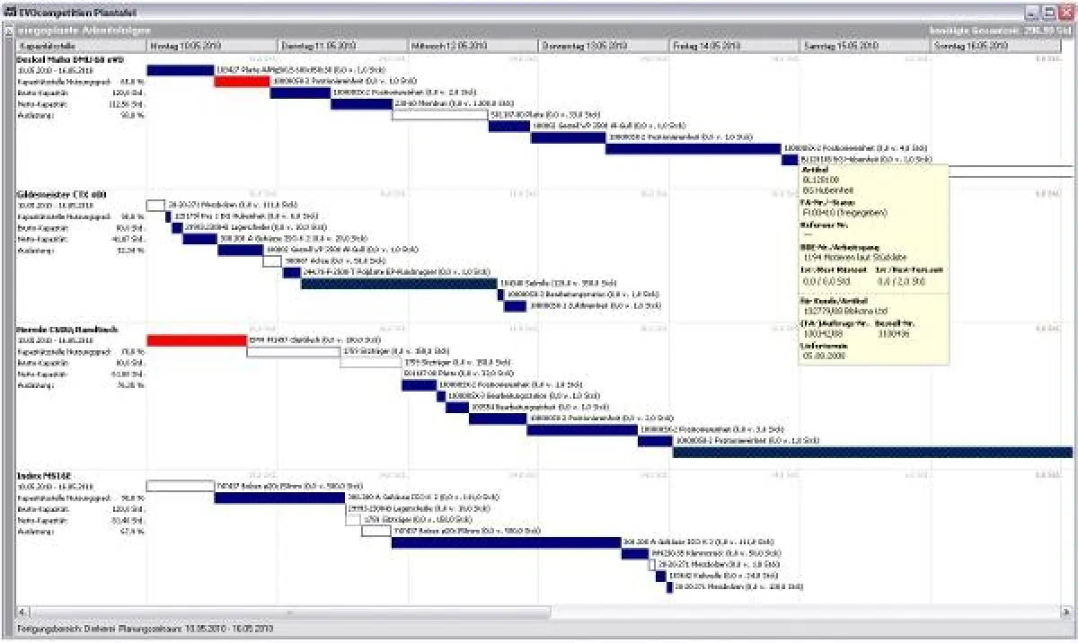Click the EVOcompetition app icon in title bar
This screenshot has height=643, width=1078.
coord(10,13)
